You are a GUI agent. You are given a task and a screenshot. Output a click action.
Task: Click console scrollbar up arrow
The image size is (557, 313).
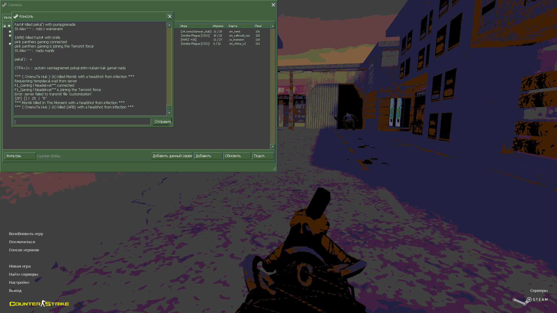(x=169, y=25)
